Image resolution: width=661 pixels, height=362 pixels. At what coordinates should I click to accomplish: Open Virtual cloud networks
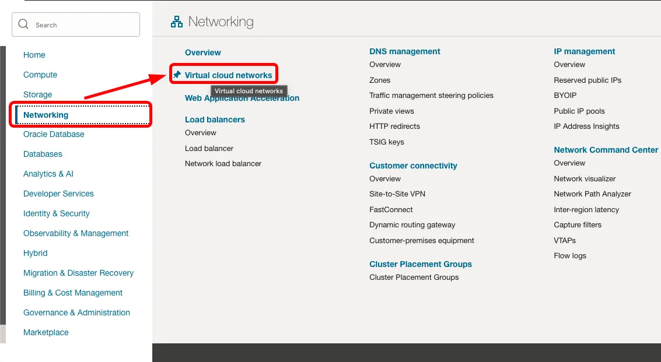229,75
